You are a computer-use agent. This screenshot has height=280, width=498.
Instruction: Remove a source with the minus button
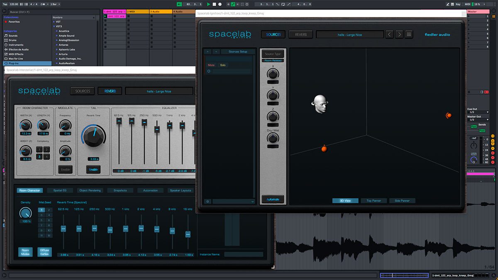click(x=216, y=52)
